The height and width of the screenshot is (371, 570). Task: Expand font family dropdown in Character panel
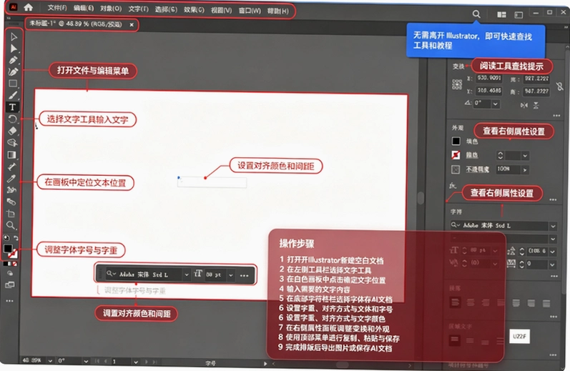click(553, 226)
